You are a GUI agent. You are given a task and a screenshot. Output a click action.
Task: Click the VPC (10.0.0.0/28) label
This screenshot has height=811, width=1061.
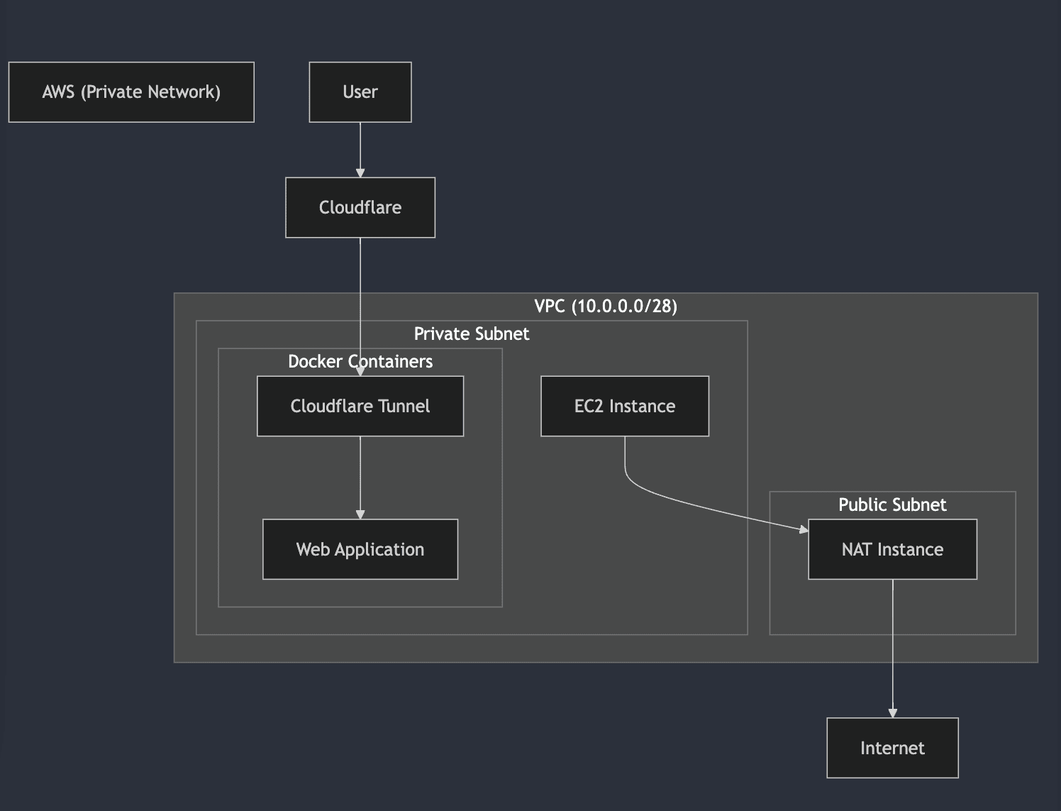tap(606, 306)
